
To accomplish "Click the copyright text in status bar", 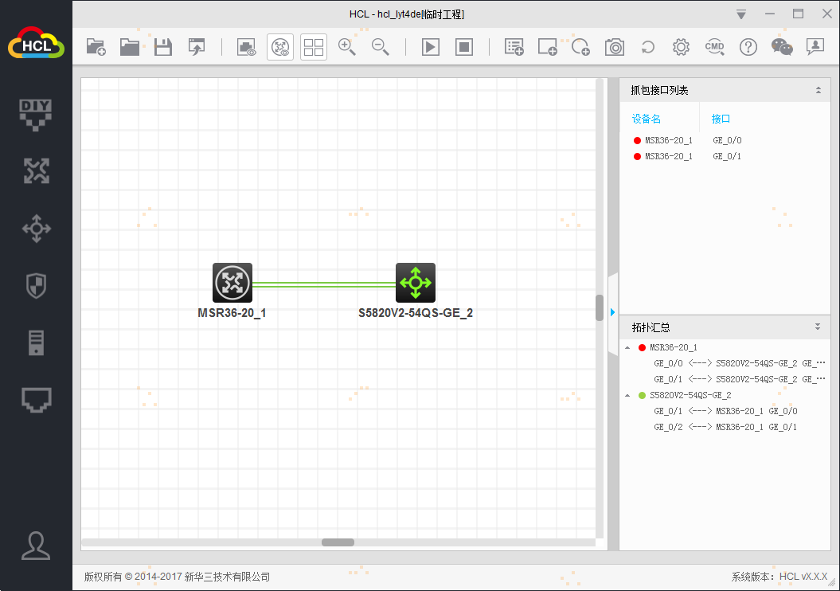I will (x=177, y=577).
